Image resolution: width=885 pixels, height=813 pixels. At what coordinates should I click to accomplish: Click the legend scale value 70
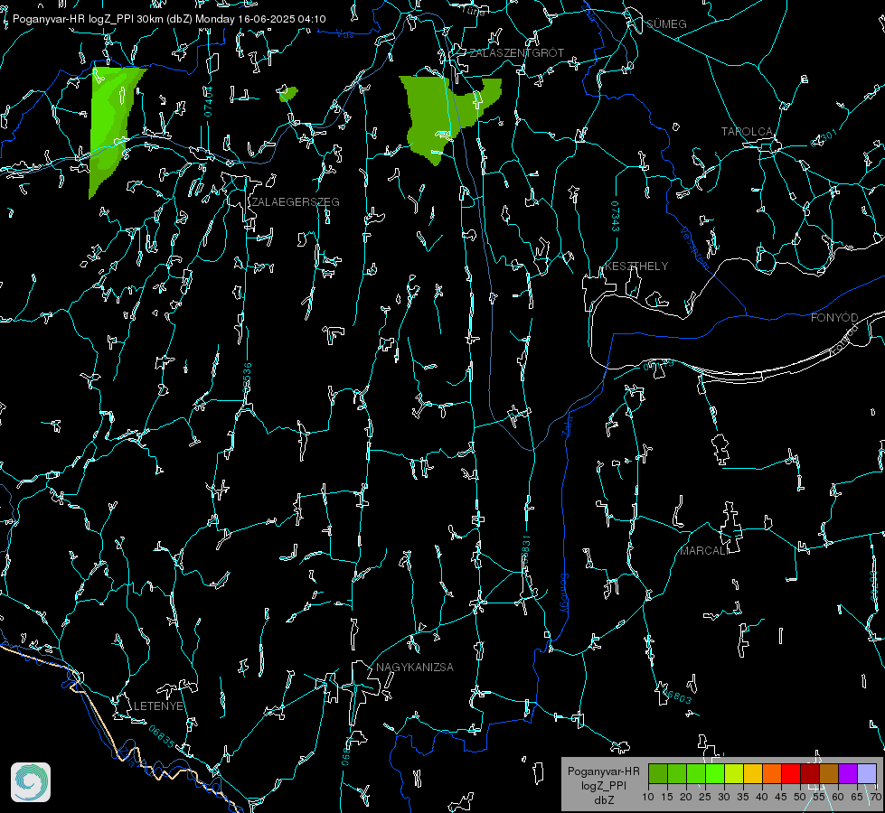[875, 797]
